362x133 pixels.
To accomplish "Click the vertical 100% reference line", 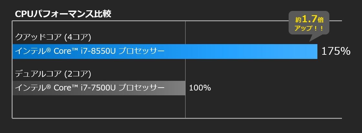I will coord(185,70).
